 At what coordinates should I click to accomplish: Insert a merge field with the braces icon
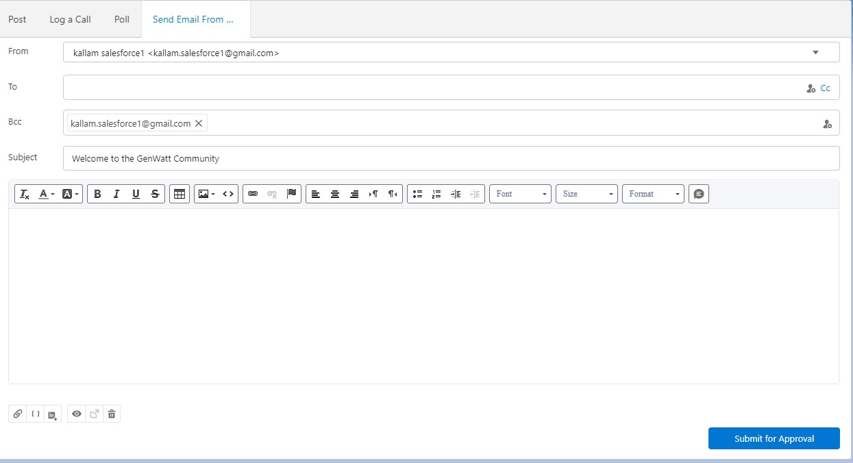tap(36, 414)
